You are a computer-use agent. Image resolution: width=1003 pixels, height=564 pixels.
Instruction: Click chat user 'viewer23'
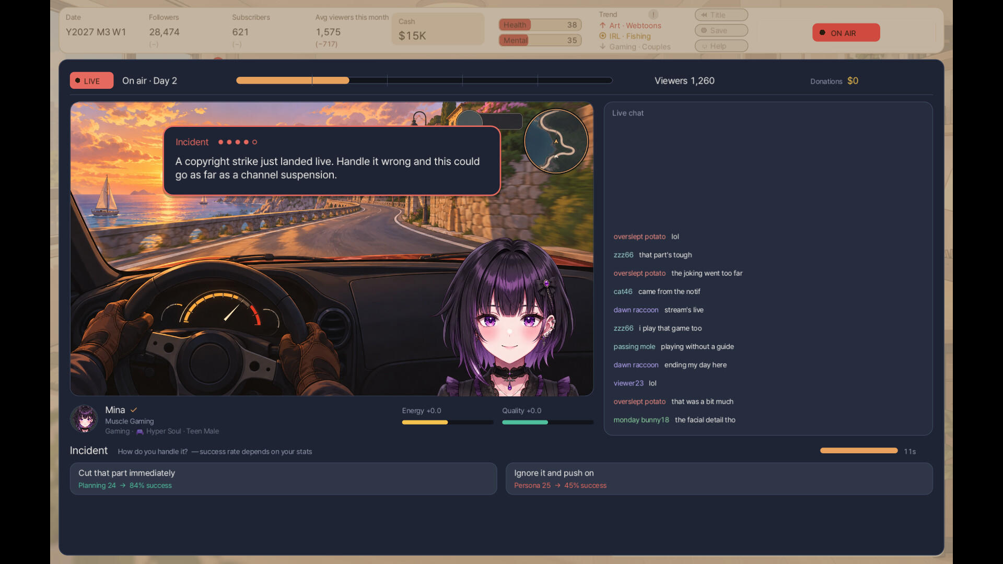point(628,383)
